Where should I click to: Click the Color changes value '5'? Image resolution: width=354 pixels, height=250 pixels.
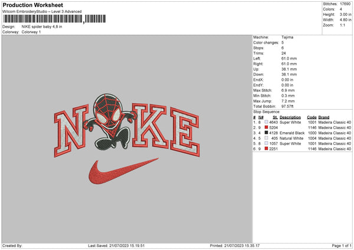tap(283, 42)
